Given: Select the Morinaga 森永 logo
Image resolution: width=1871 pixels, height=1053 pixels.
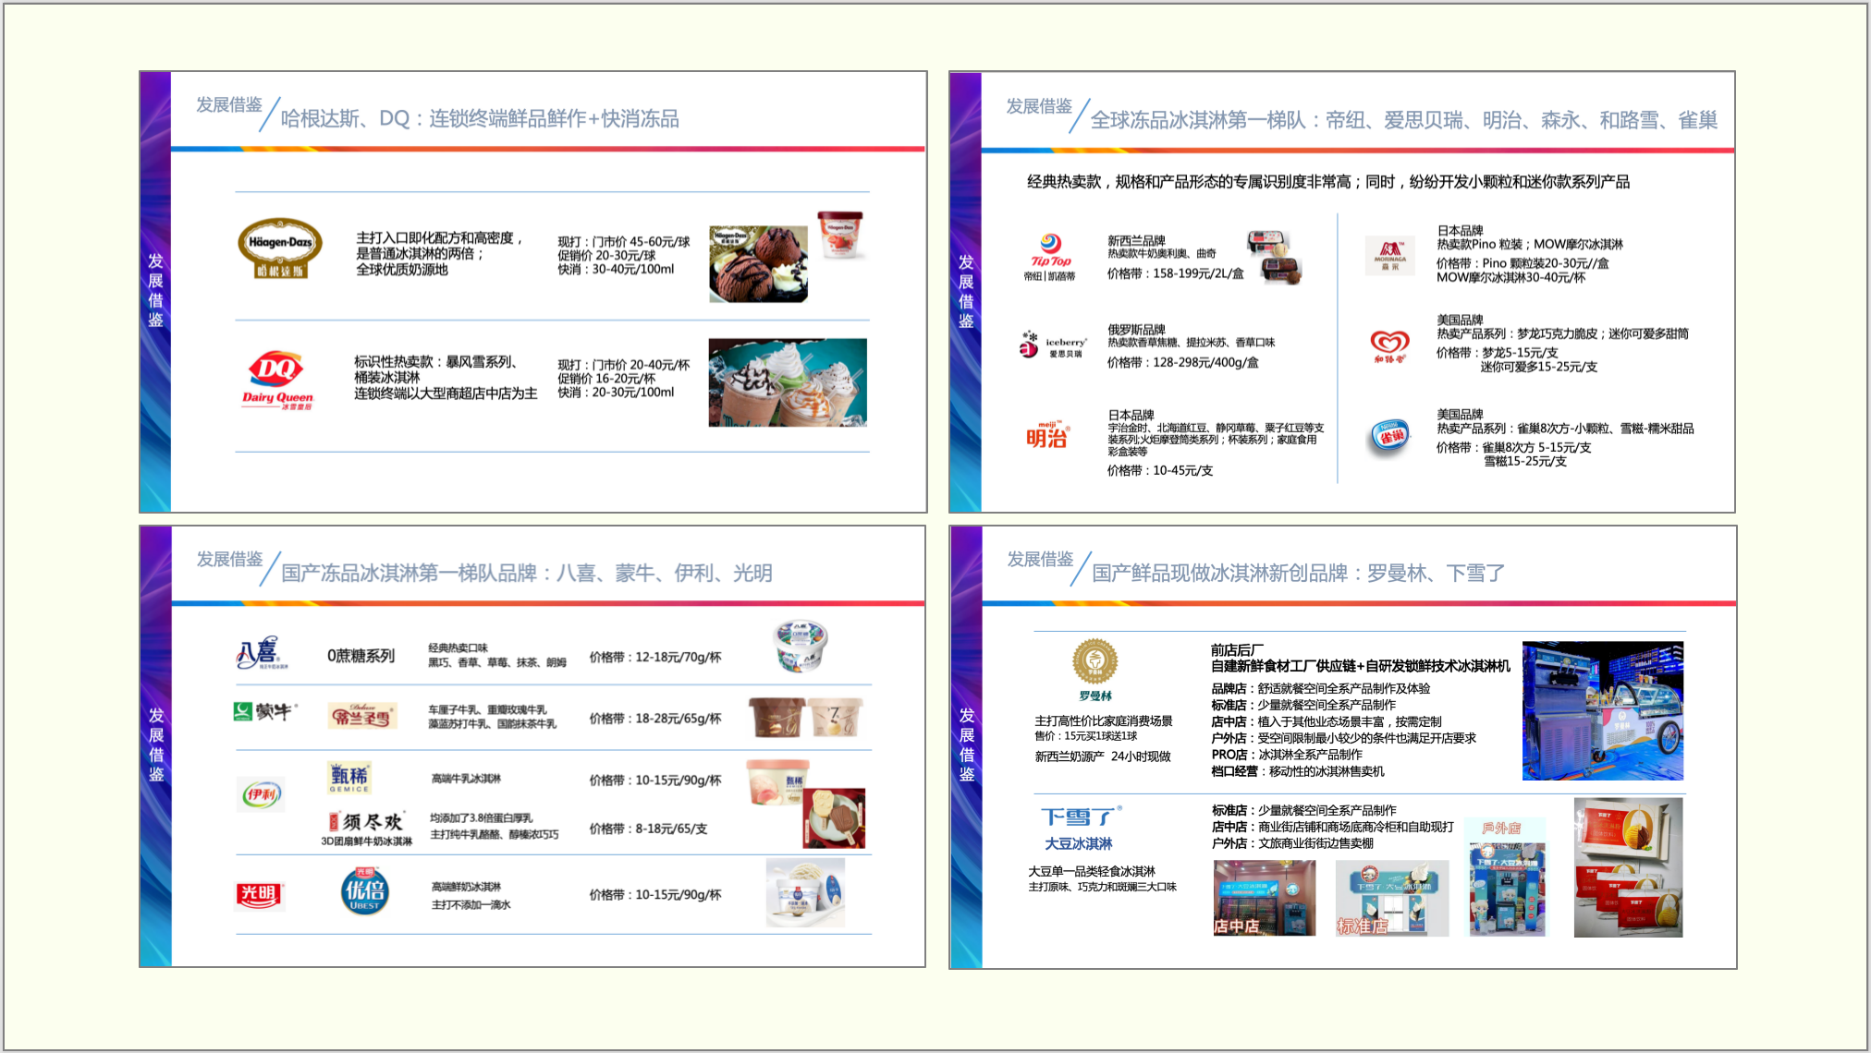Looking at the screenshot, I should coord(1389,254).
